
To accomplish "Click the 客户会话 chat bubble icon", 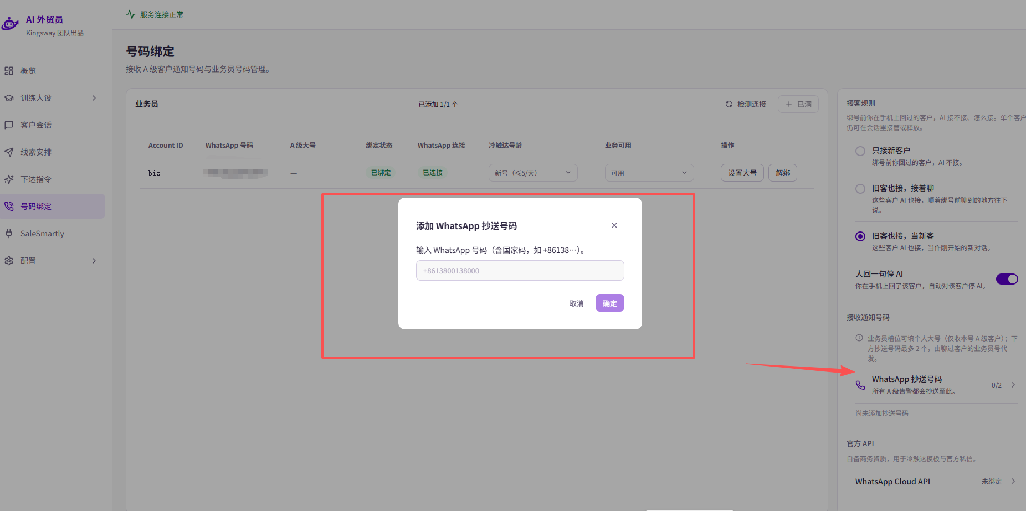I will coord(9,125).
